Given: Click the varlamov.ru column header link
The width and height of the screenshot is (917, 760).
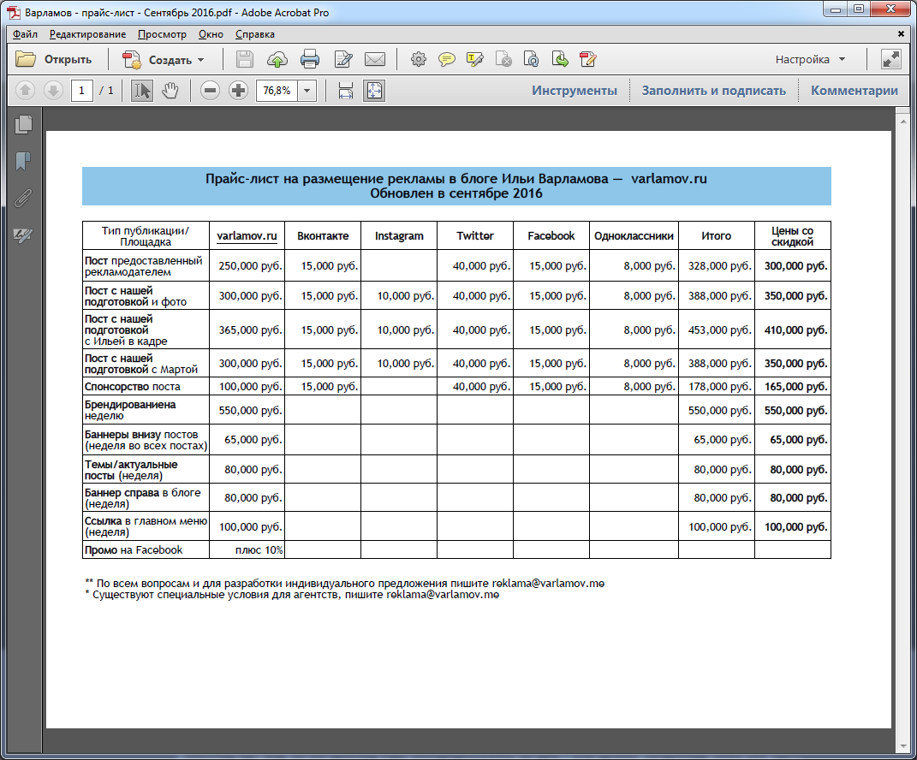Looking at the screenshot, I should (x=247, y=236).
